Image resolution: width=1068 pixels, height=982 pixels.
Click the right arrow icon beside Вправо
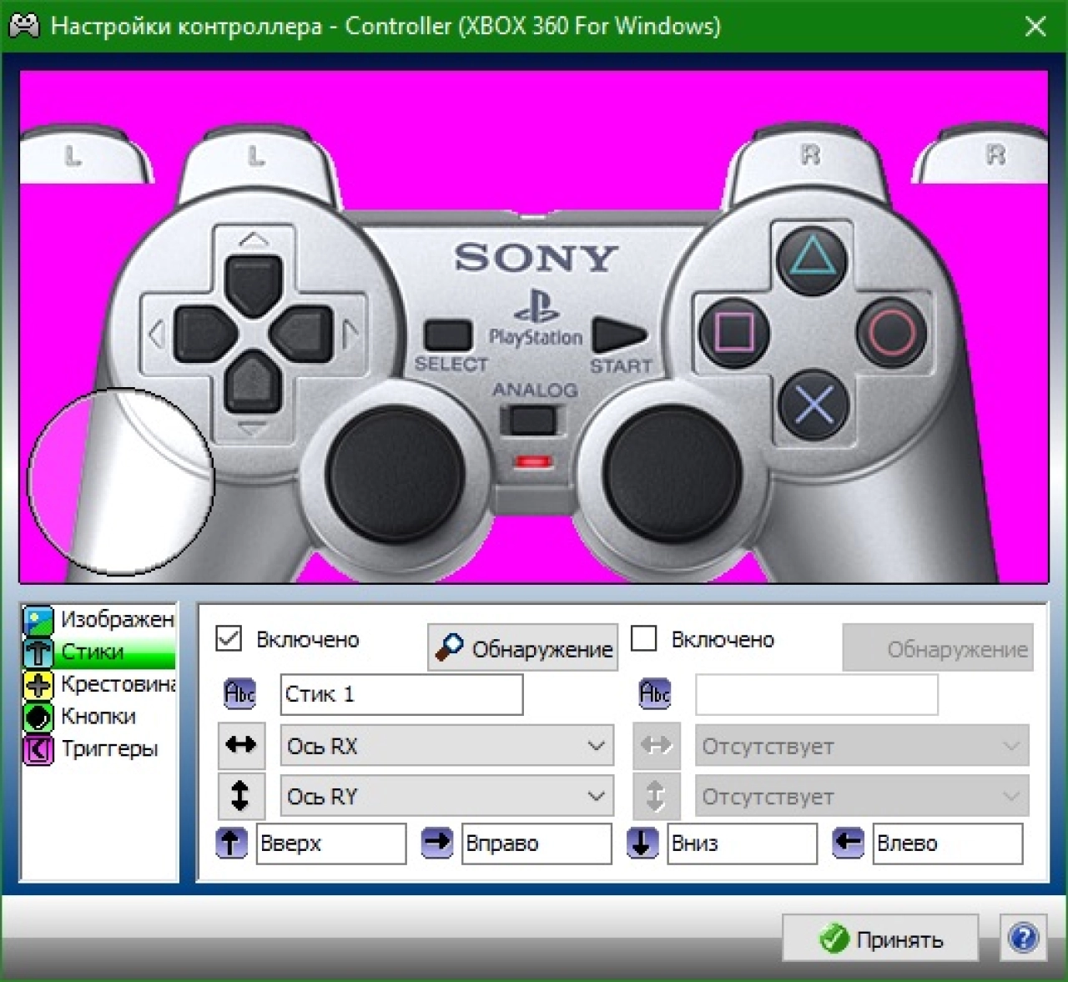click(436, 843)
